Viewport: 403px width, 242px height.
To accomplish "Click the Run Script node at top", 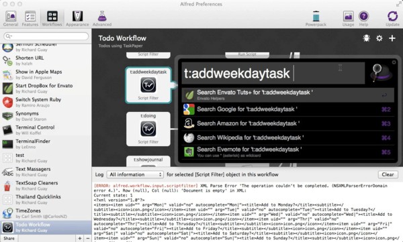I will (x=247, y=54).
